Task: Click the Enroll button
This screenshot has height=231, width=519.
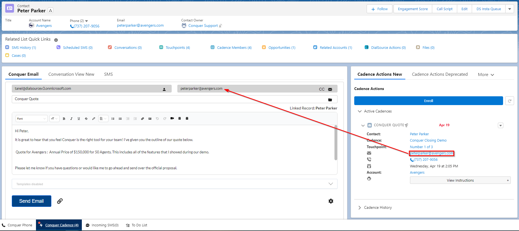Action: [x=428, y=101]
